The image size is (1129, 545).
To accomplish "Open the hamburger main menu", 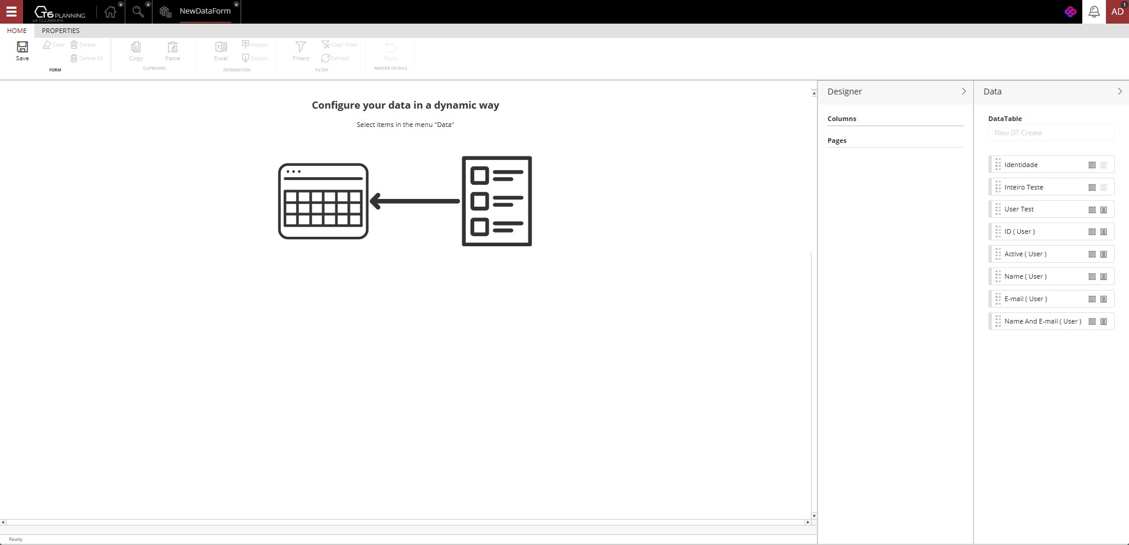I will (11, 12).
